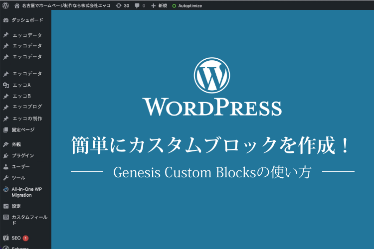
Task: Click the 新規 plus menu
Action: click(159, 5)
